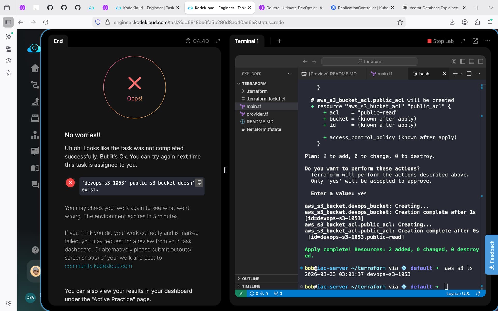498x311 pixels.
Task: Click the terraform search box
Action: click(369, 61)
